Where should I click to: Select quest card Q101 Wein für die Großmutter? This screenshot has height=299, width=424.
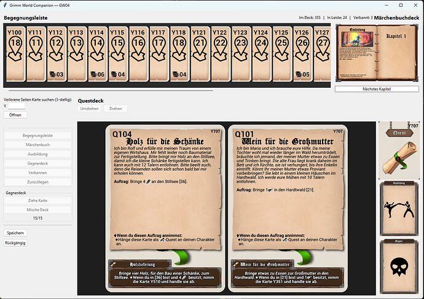point(288,208)
